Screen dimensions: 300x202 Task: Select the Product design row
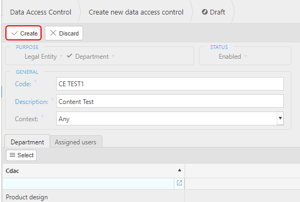tap(93, 197)
